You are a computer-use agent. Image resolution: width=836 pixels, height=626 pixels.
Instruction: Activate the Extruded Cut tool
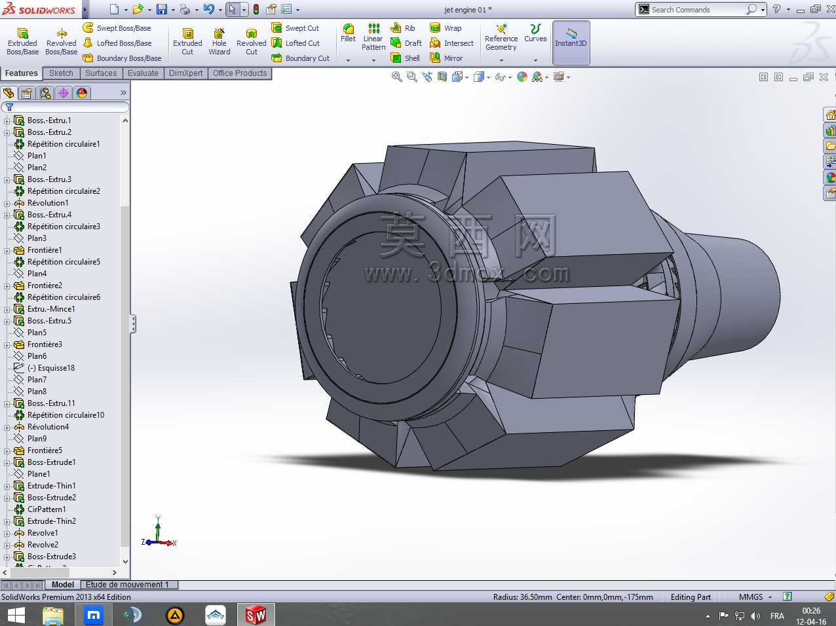pos(187,41)
